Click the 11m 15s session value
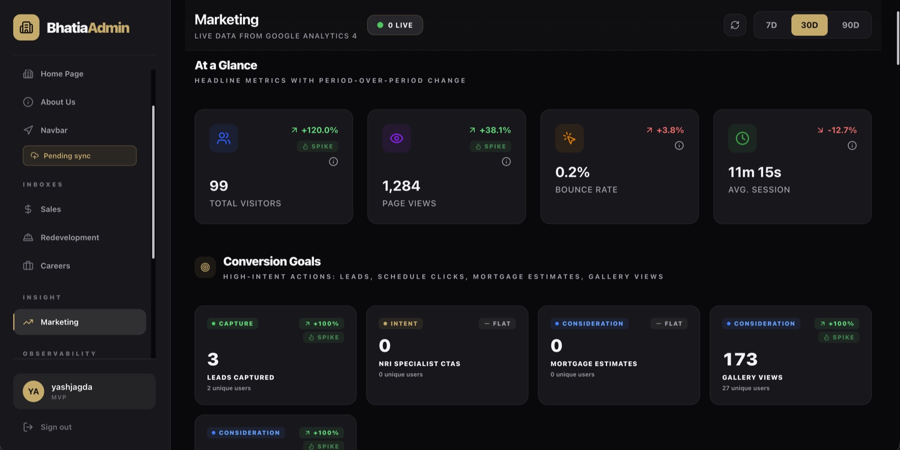Image resolution: width=900 pixels, height=450 pixels. coord(754,172)
